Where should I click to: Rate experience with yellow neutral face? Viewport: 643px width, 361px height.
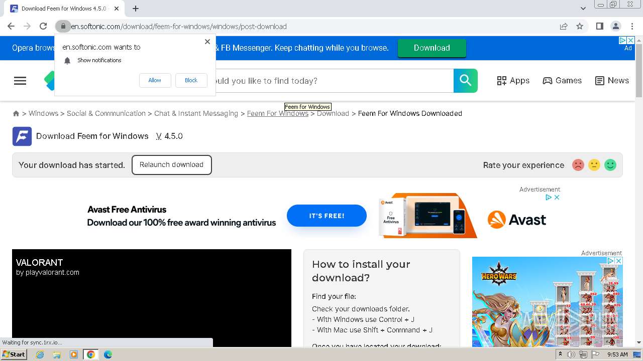coord(594,165)
